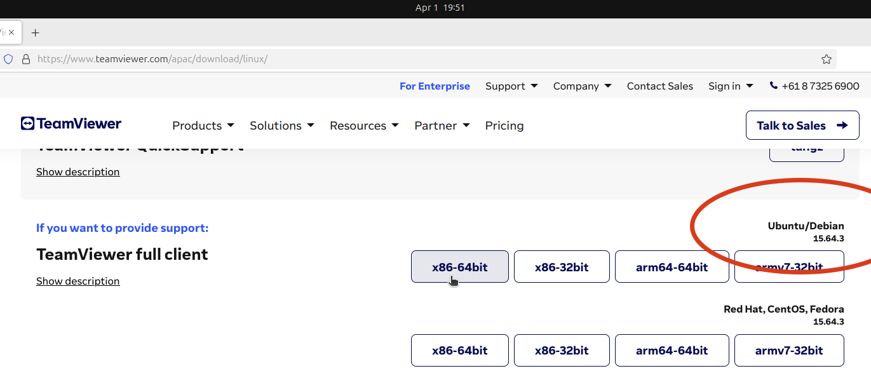Viewport: 871px width, 385px height.
Task: Download Ubuntu/Debian arm64-64bit full client
Action: pos(672,267)
